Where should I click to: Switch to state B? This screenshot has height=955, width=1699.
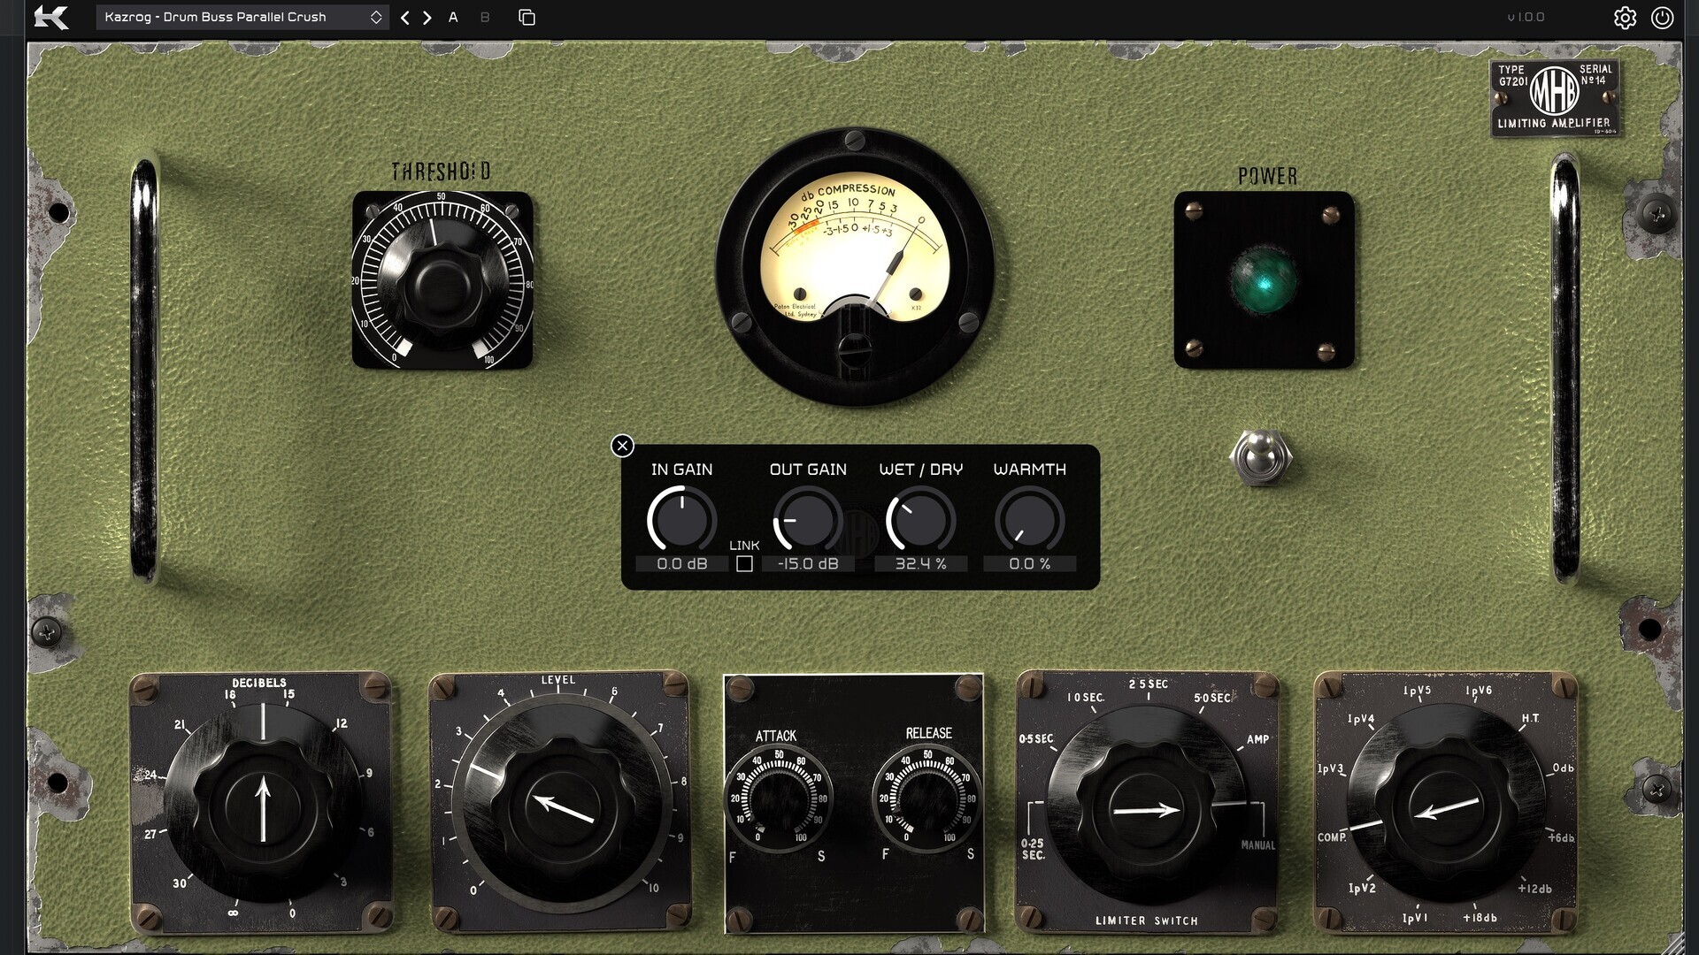pos(485,18)
